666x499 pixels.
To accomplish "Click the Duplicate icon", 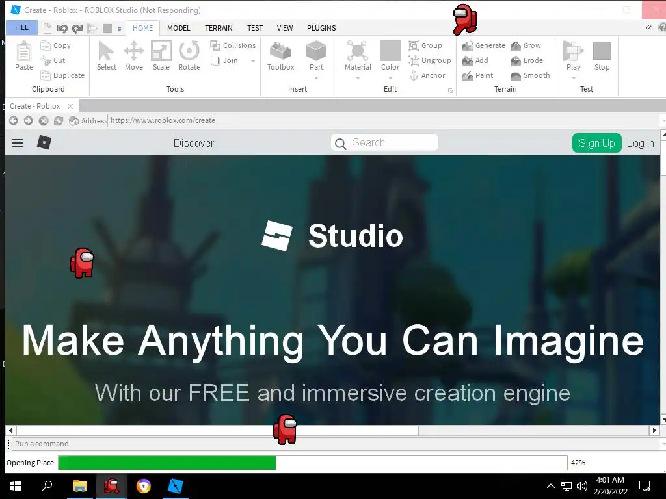I will click(46, 75).
